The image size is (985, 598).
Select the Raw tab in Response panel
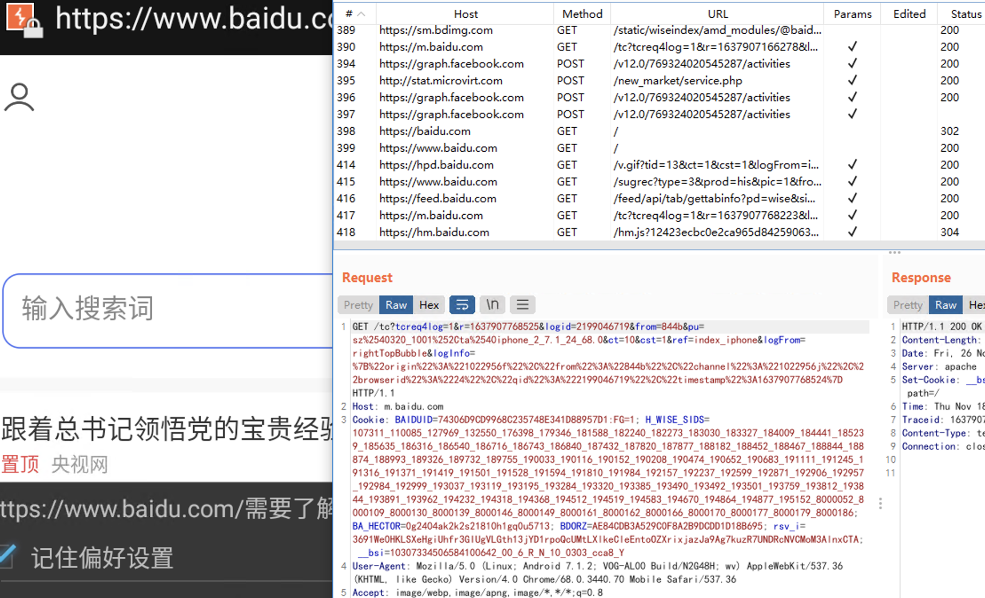click(945, 305)
